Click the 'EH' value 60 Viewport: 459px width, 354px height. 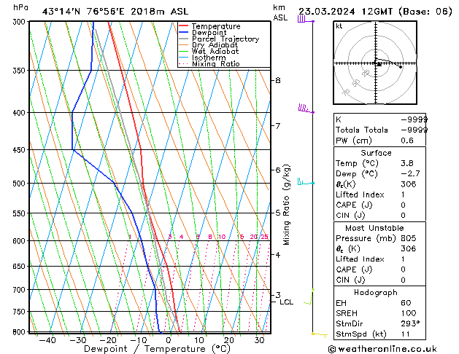click(x=406, y=303)
